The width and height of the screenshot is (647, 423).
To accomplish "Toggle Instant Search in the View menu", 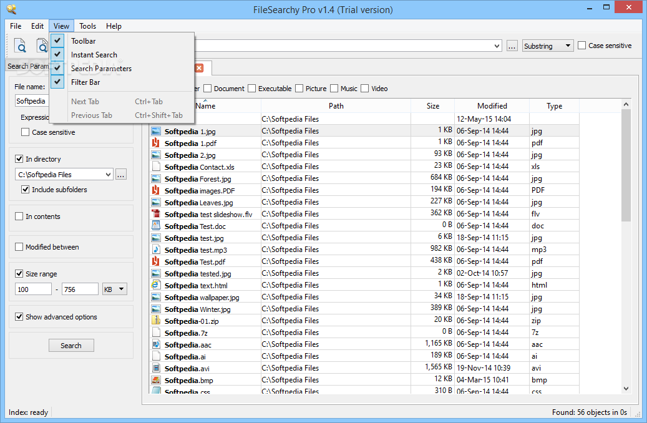I will pos(122,54).
